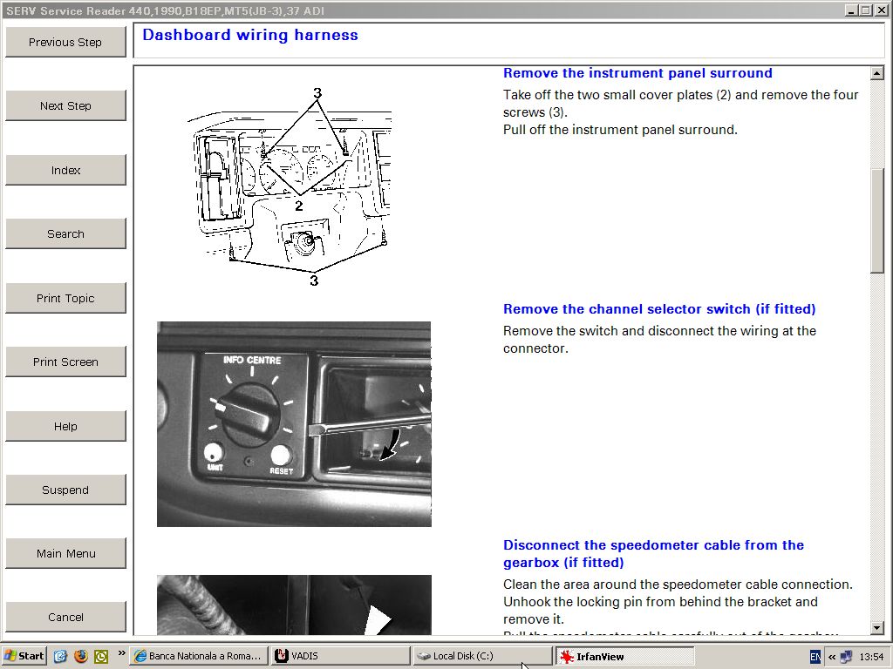Click the scroll down arrow of the content pane
The height and width of the screenshot is (669, 893).
(x=877, y=628)
